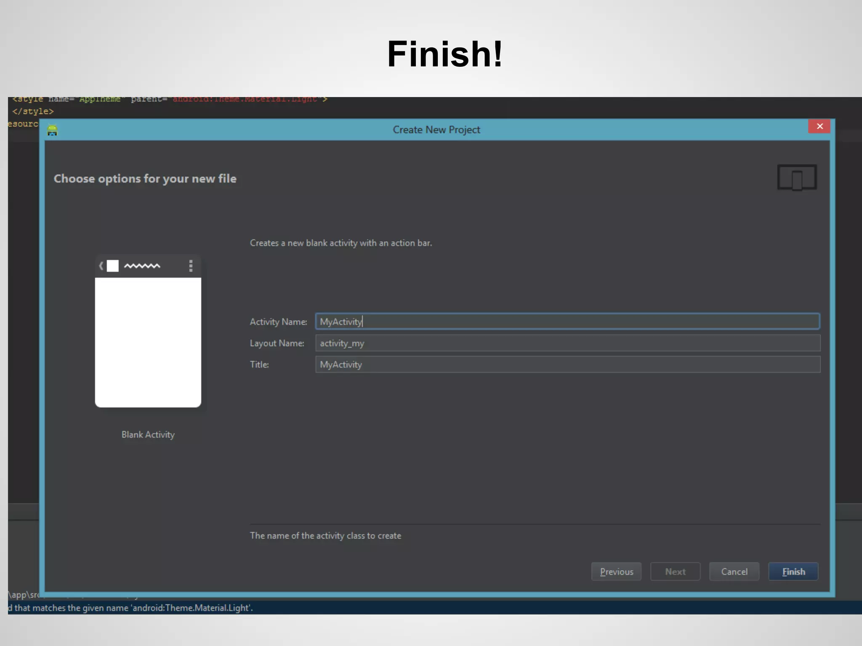
Task: Go back with the Previous button
Action: tap(616, 572)
